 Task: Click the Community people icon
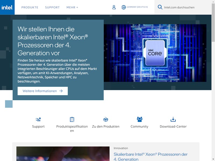point(139,119)
